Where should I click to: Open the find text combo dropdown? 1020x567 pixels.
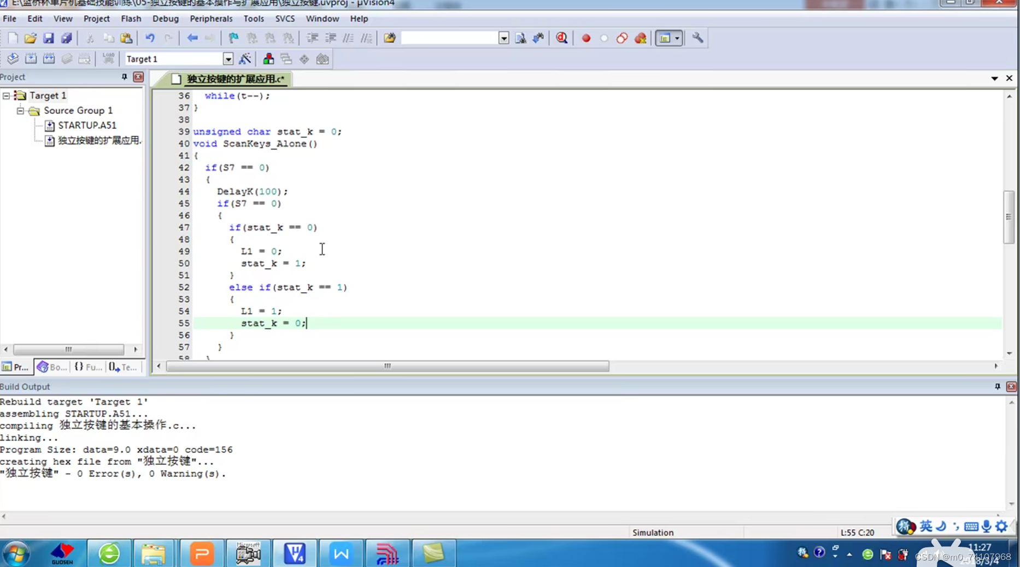point(503,38)
